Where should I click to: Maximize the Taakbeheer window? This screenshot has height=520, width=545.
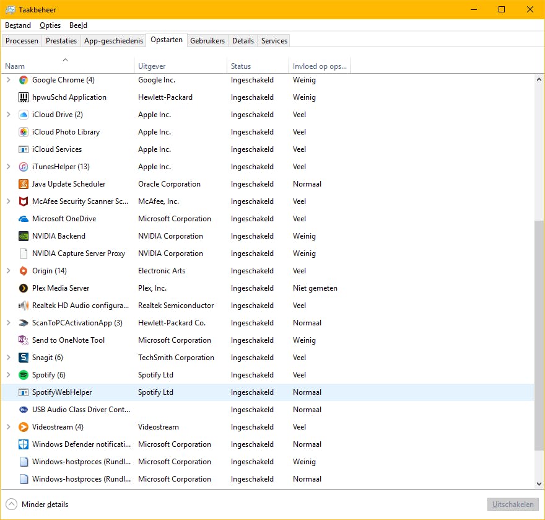coord(502,9)
